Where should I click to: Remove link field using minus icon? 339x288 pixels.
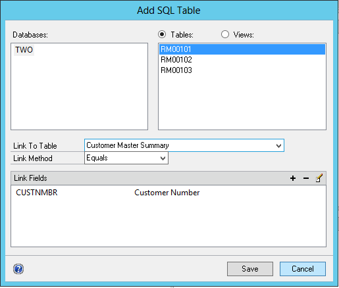point(306,178)
